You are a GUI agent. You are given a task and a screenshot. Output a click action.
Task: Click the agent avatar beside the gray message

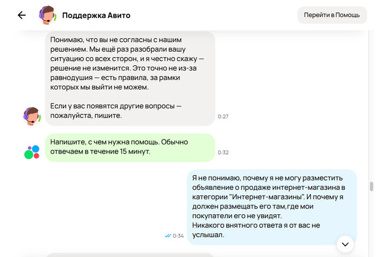pyautogui.click(x=32, y=116)
